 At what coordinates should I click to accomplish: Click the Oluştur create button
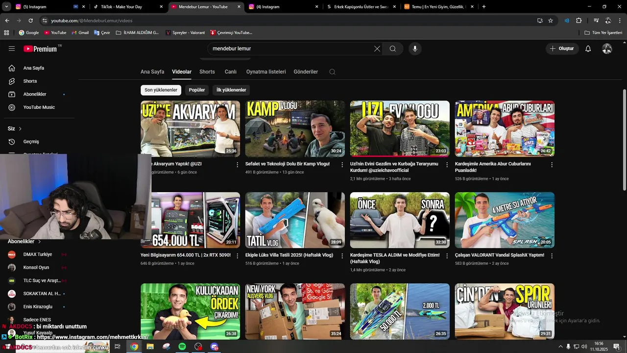pos(562,49)
